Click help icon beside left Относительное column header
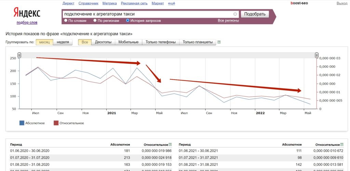 coord(170,144)
